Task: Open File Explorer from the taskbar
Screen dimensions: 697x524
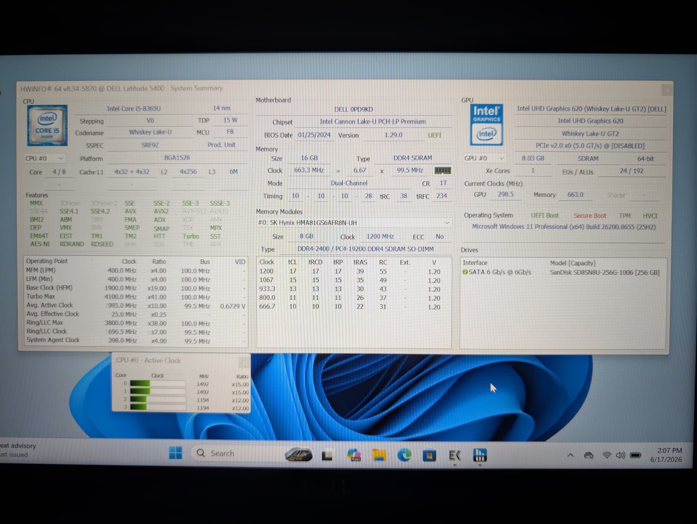Action: 379,455
